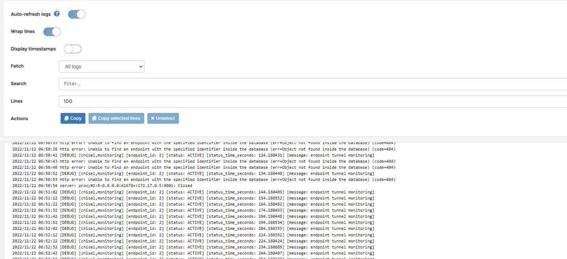Turn off Wrap lines
Viewport: 567px width, 259px height.
pyautogui.click(x=52, y=31)
